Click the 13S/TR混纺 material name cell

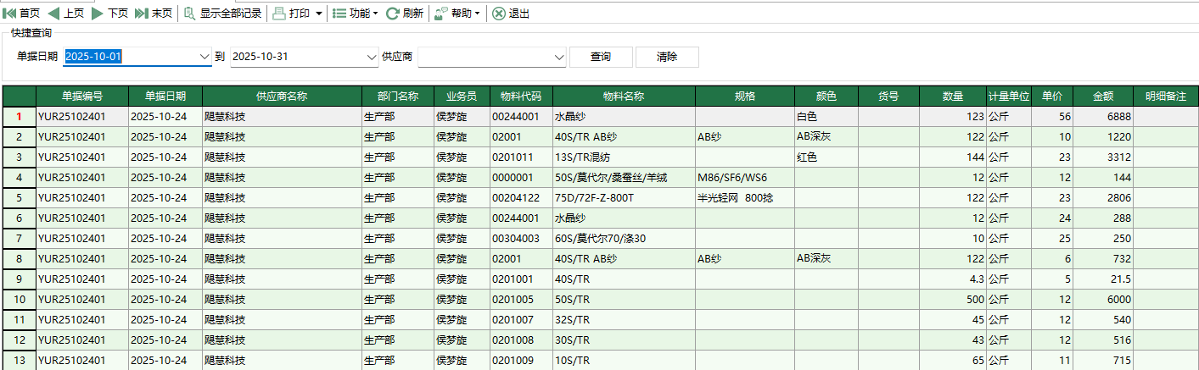(x=624, y=157)
